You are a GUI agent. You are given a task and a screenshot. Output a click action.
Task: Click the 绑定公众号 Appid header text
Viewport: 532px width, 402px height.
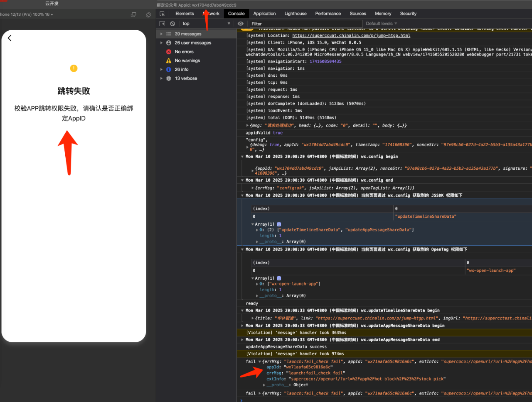coord(196,5)
